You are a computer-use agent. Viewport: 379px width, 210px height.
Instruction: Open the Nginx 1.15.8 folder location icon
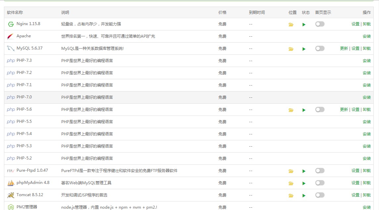click(291, 24)
